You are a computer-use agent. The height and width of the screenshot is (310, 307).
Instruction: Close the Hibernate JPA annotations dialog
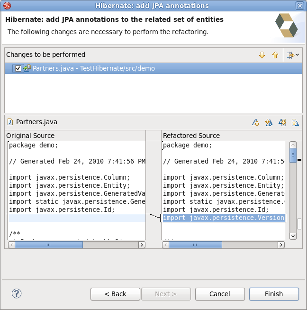click(x=299, y=6)
